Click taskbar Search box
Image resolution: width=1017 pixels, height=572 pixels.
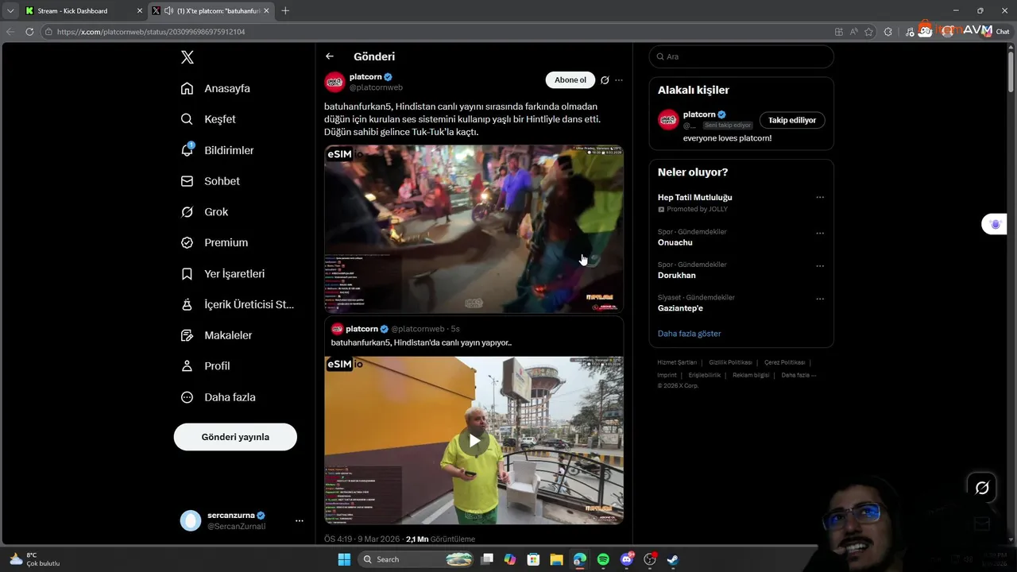coord(417,559)
